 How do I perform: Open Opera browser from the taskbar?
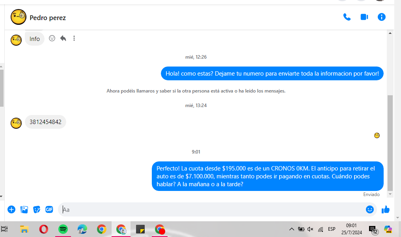43,229
